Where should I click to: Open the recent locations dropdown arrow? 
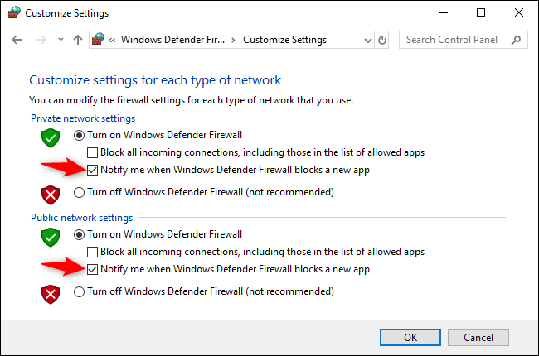pos(58,40)
